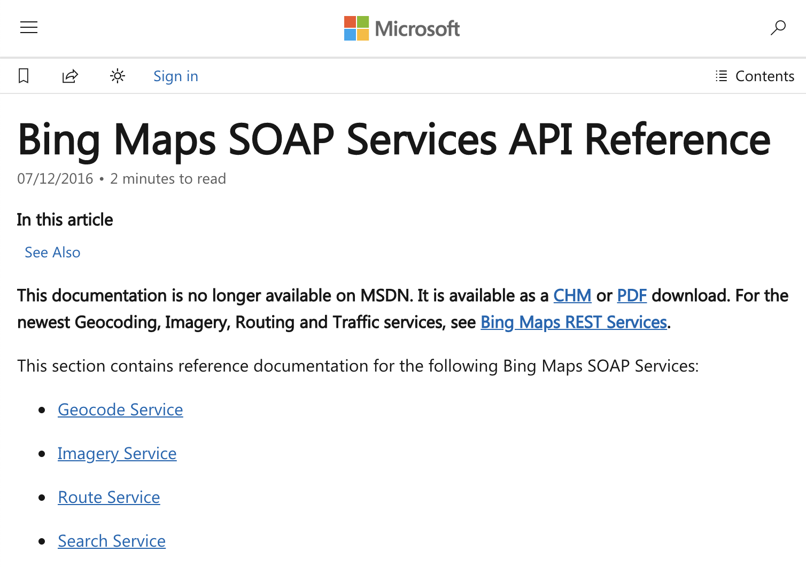Click Sign in

(x=175, y=76)
